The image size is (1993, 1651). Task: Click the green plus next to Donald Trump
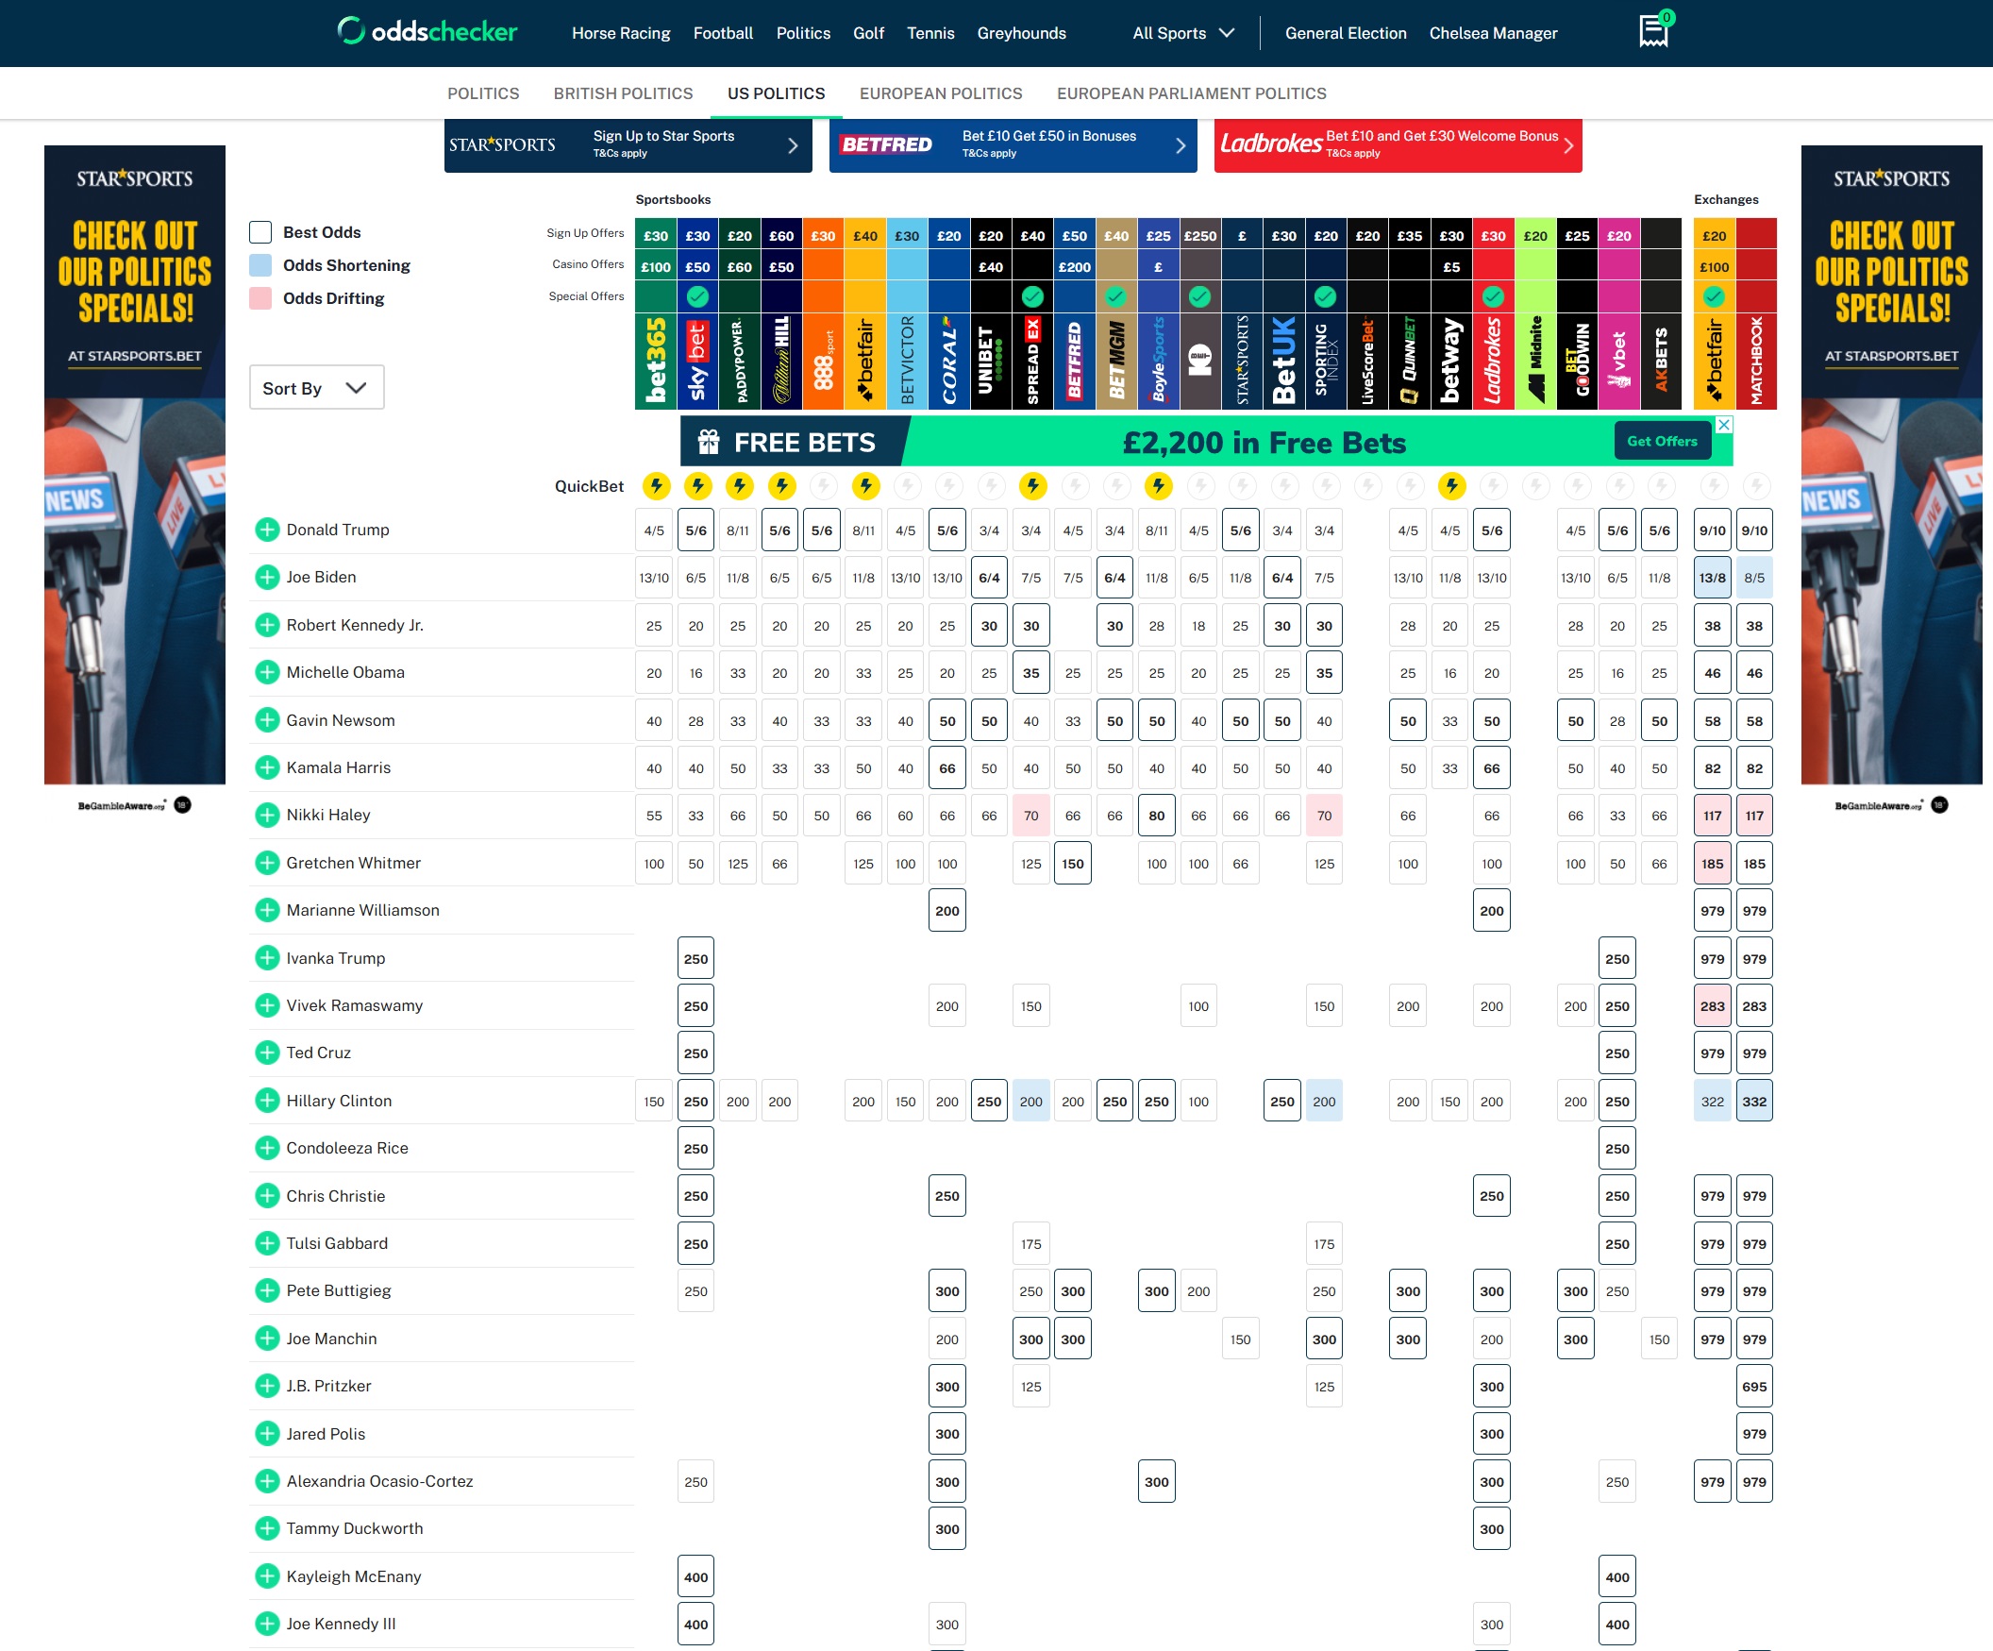tap(267, 530)
